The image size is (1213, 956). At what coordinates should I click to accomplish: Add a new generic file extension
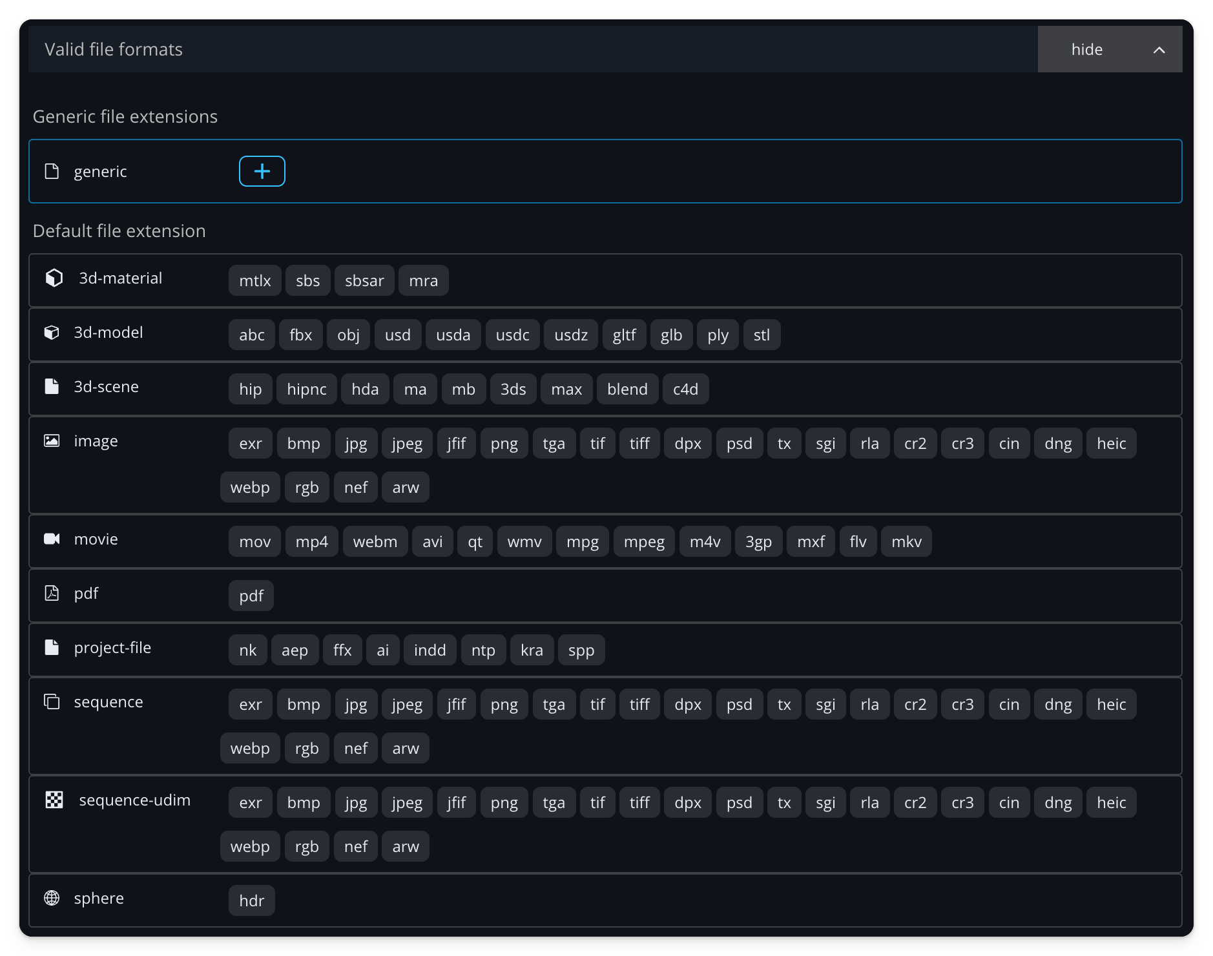262,171
